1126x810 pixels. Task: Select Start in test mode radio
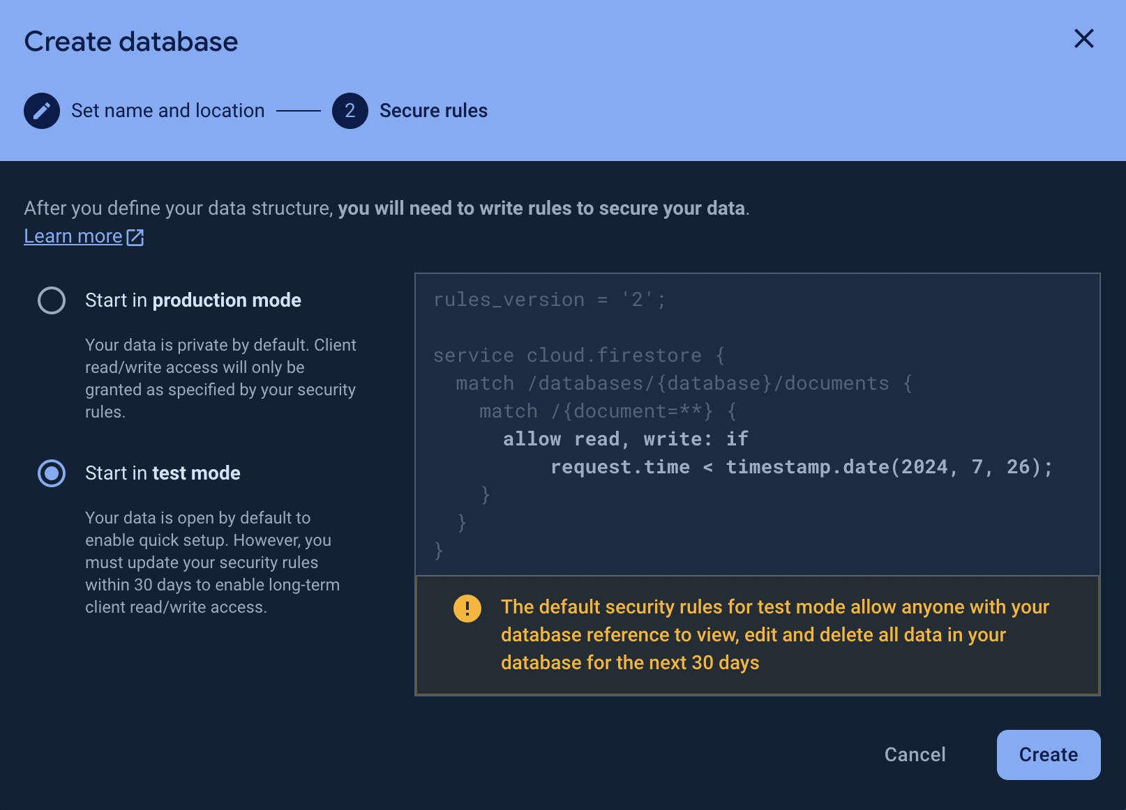pos(52,473)
